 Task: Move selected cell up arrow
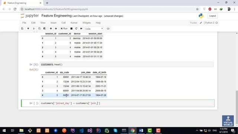click(51, 29)
